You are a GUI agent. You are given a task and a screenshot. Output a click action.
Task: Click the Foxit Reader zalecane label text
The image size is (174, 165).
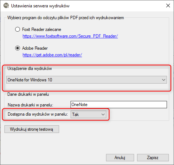(x=42, y=29)
